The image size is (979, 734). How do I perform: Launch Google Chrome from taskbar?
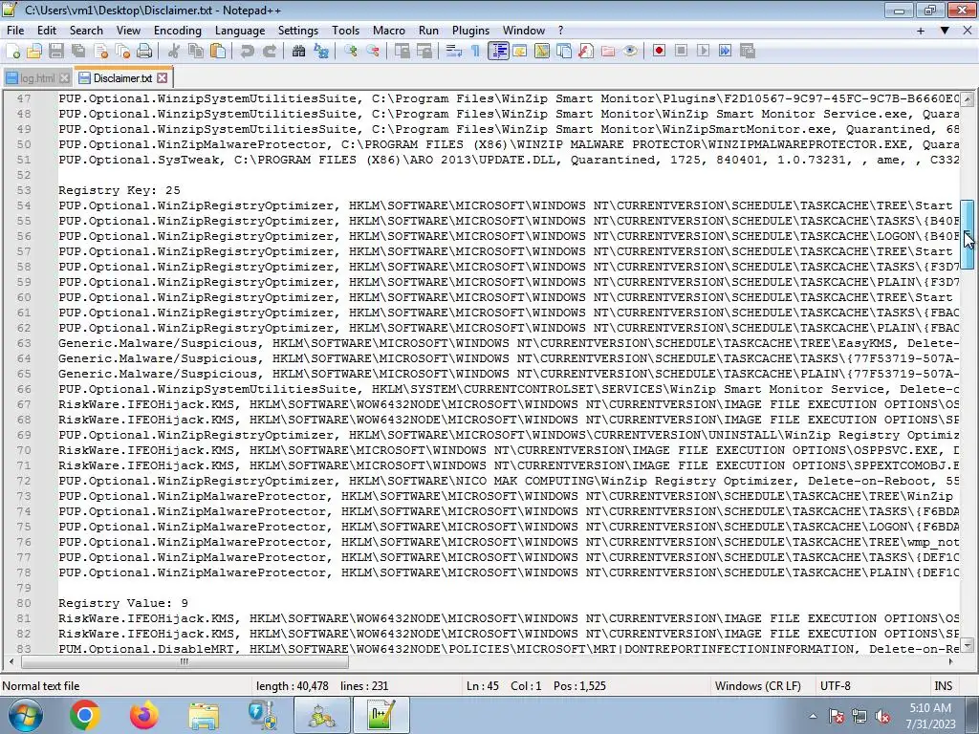[x=85, y=715]
